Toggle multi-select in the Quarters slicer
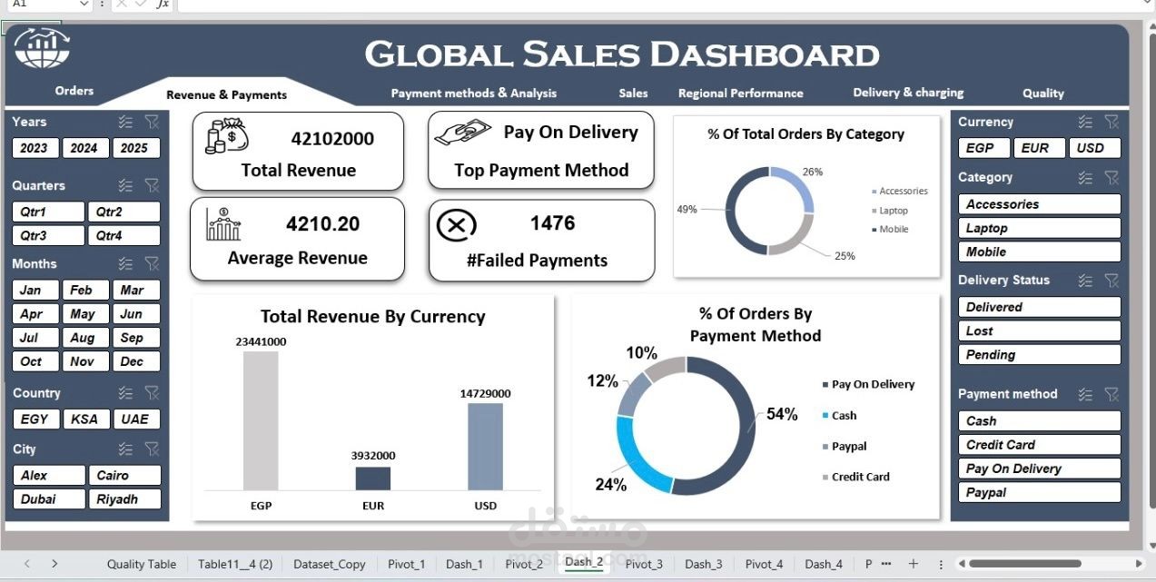1156x582 pixels. pos(126,185)
